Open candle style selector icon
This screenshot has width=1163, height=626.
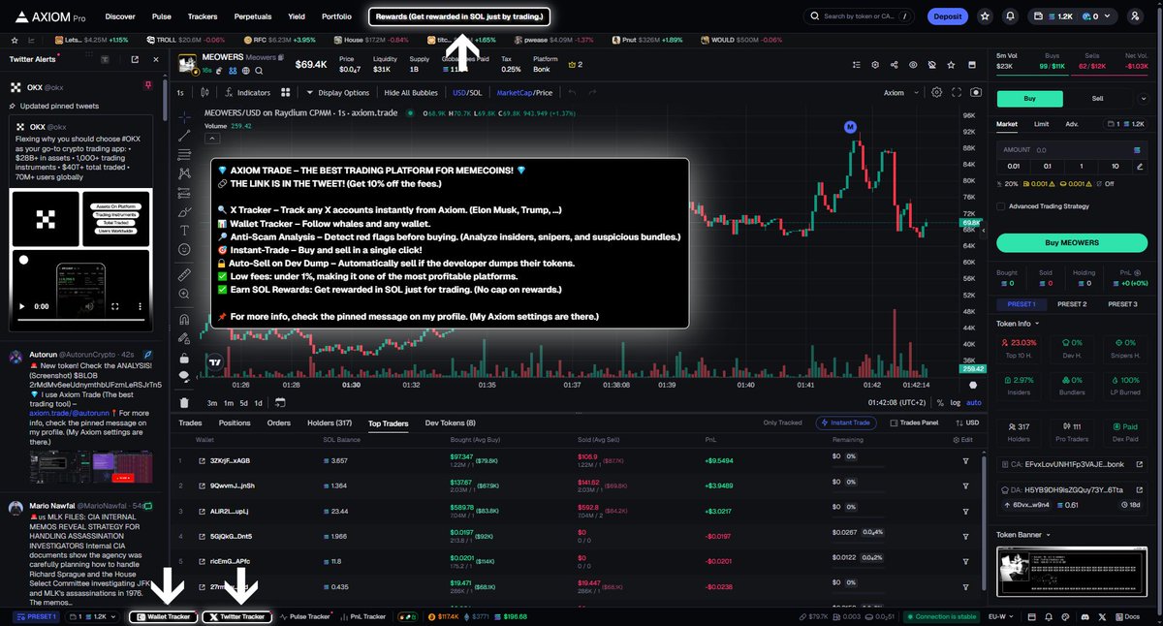coord(203,93)
